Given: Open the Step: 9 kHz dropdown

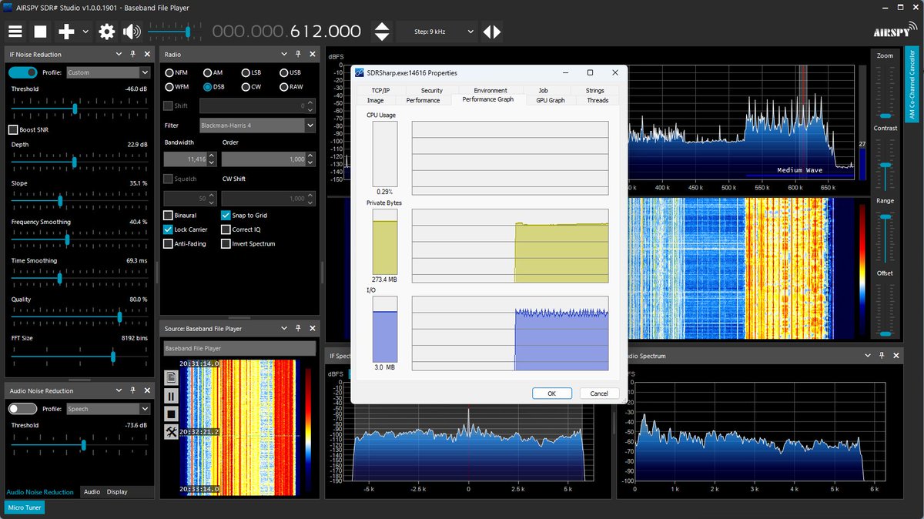Looking at the screenshot, I should [439, 31].
